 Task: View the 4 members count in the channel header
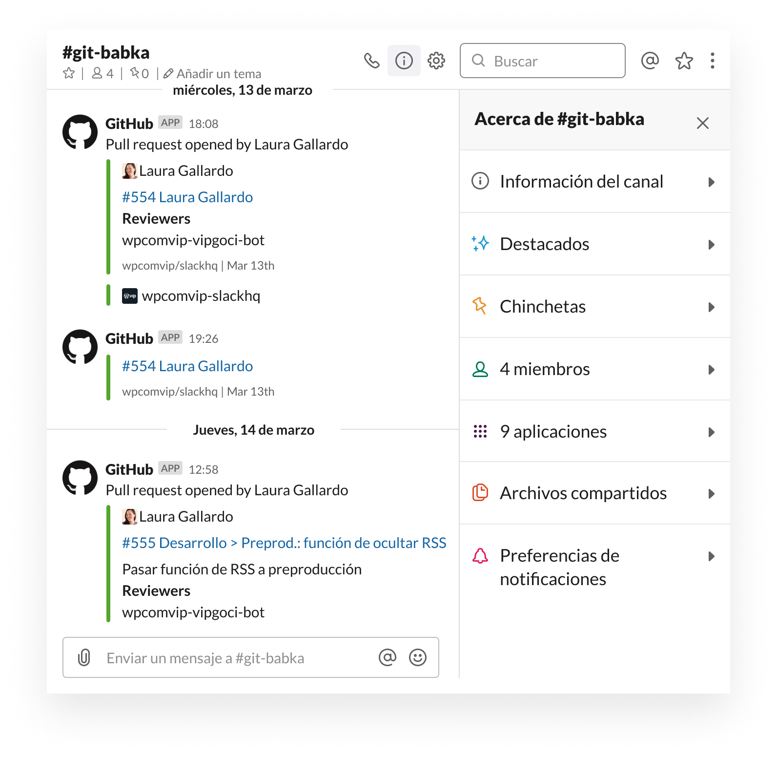click(103, 73)
